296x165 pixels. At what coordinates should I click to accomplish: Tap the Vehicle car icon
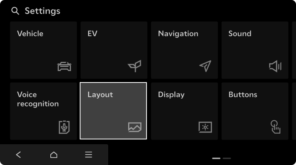pyautogui.click(x=64, y=66)
